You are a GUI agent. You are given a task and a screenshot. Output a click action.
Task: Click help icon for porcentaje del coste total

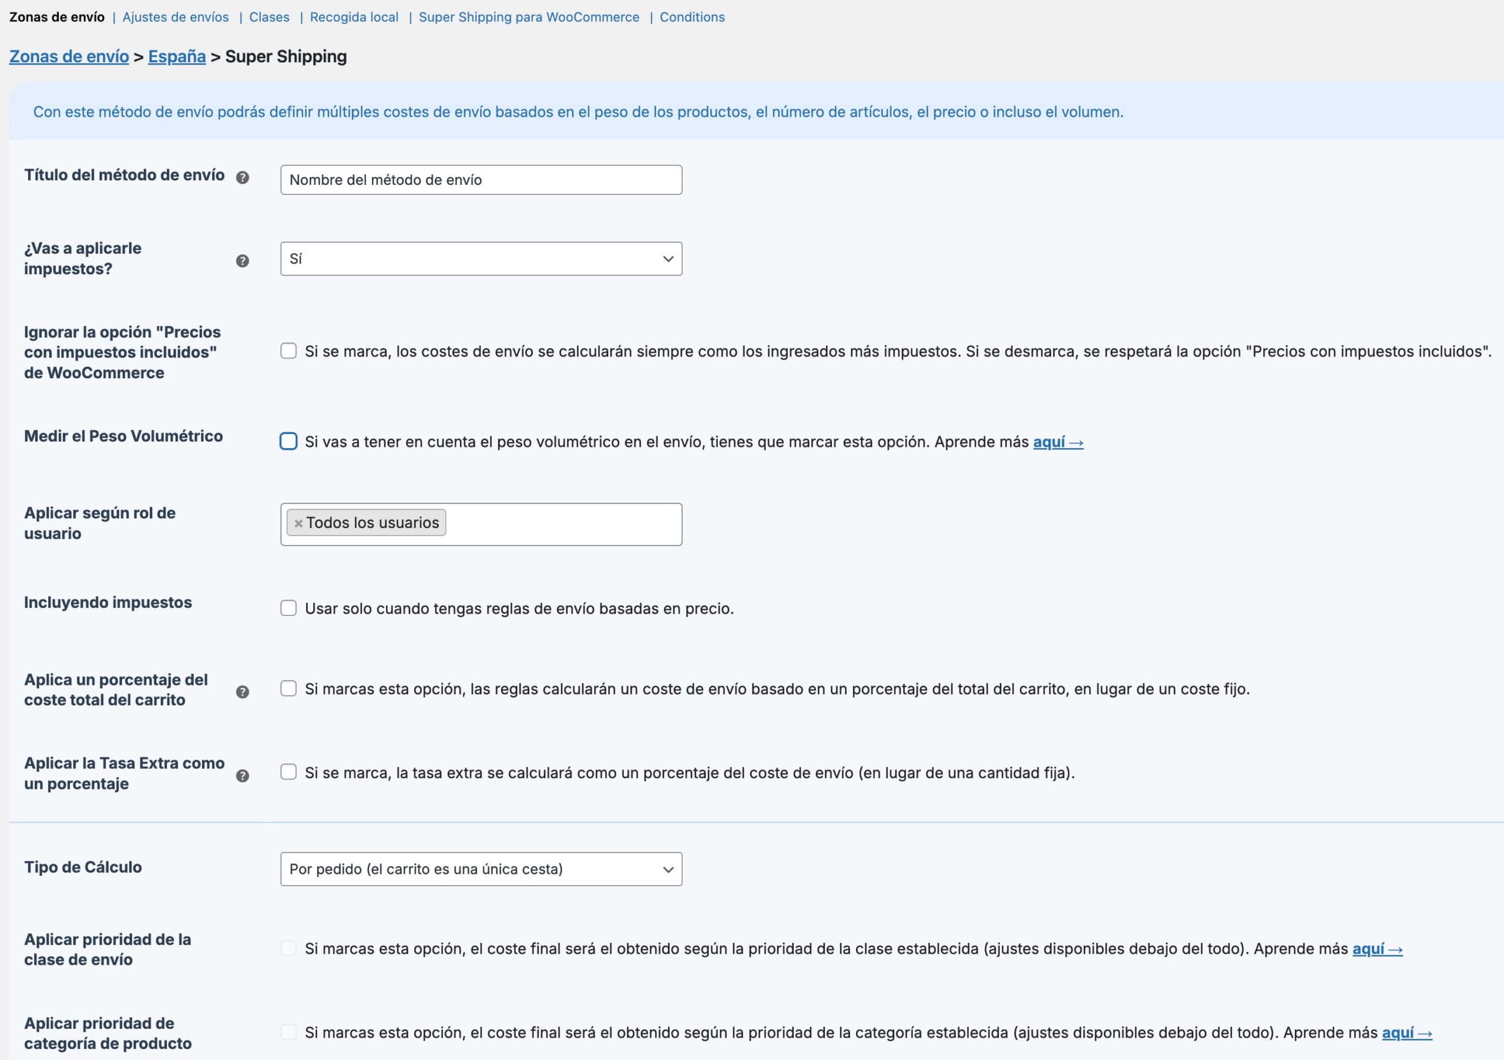pyautogui.click(x=243, y=692)
